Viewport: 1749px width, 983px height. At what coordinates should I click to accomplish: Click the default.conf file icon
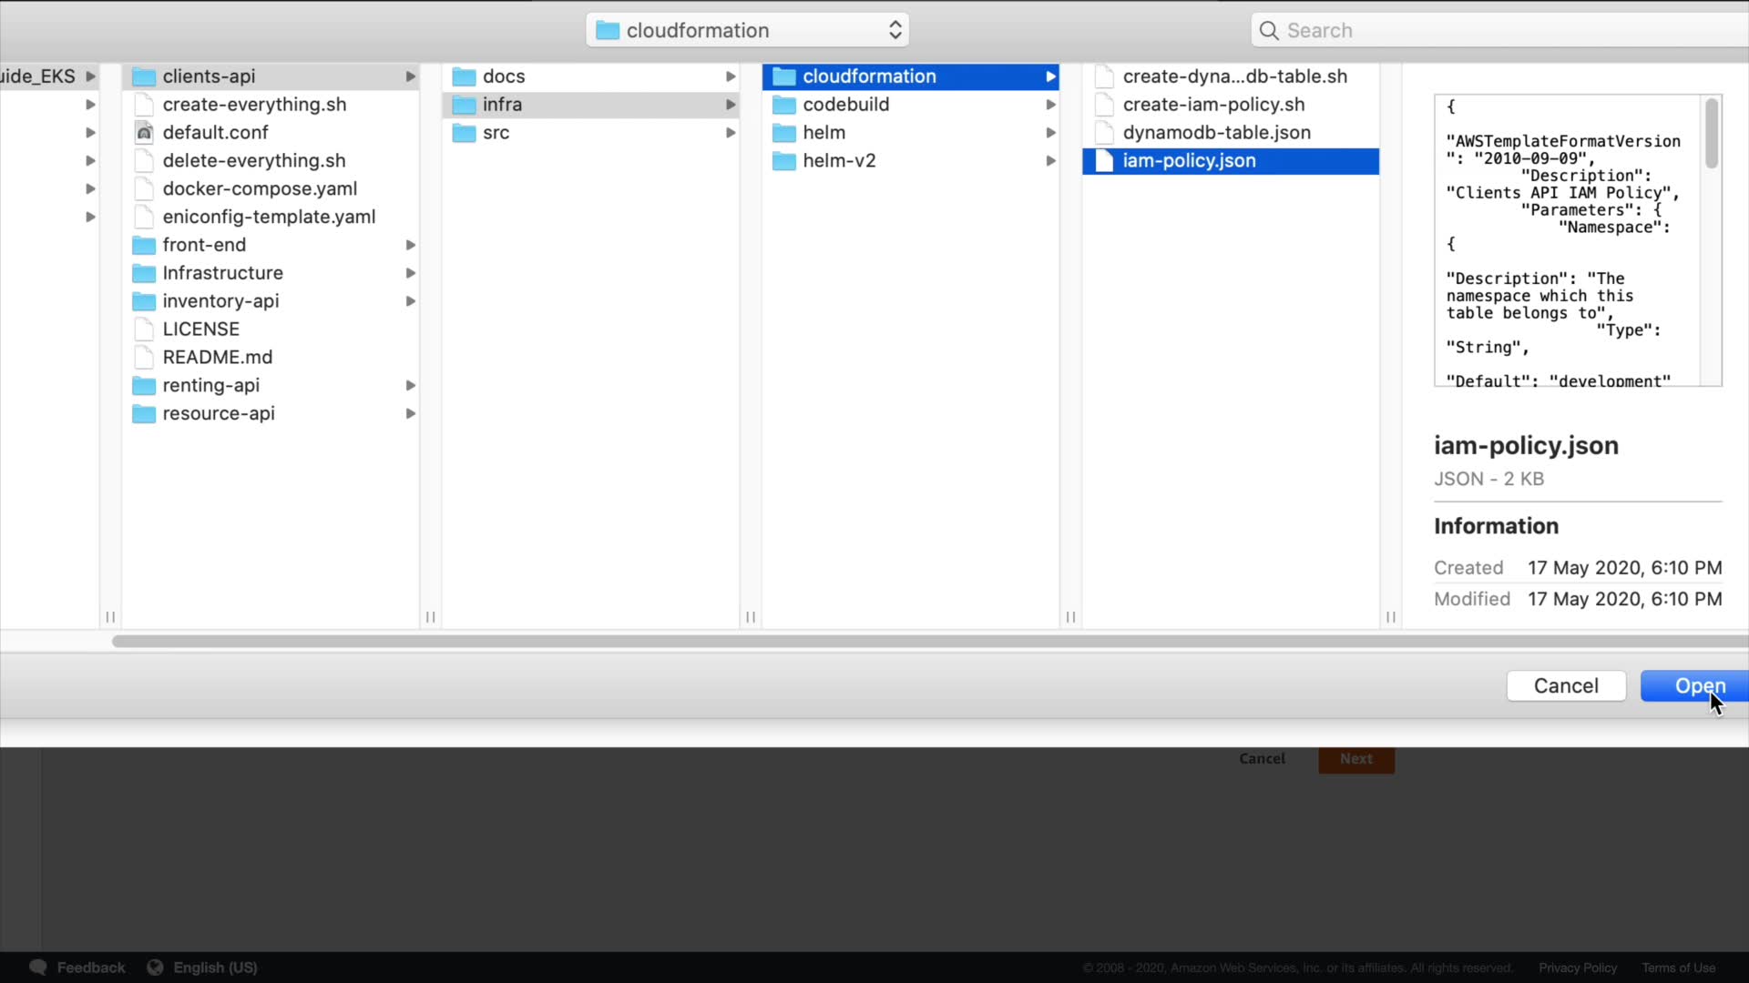pyautogui.click(x=144, y=133)
